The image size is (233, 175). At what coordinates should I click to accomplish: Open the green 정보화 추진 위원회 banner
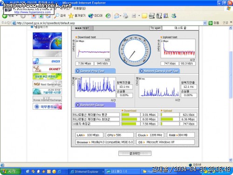pyautogui.click(x=47, y=77)
